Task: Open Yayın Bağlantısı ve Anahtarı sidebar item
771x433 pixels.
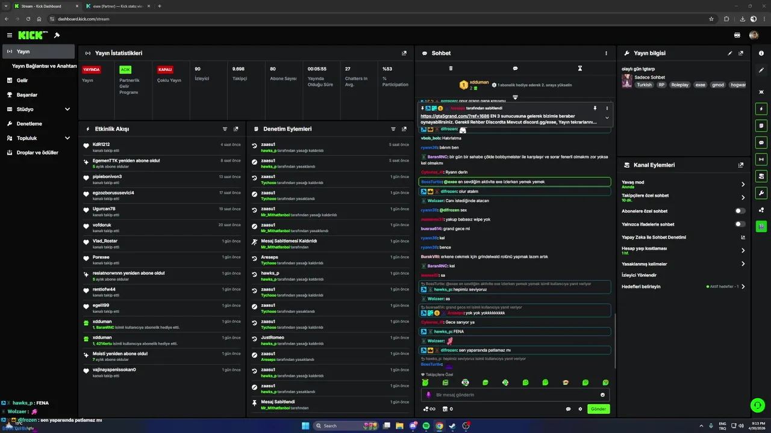Action: (44, 66)
